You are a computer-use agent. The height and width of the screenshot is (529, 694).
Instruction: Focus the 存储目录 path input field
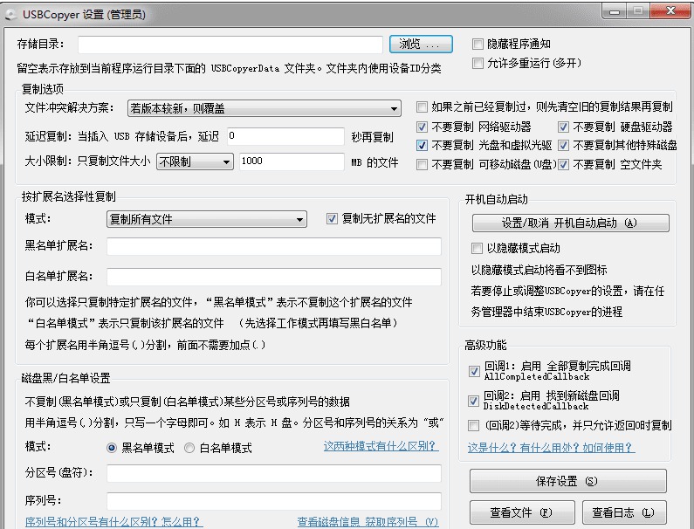click(x=230, y=45)
